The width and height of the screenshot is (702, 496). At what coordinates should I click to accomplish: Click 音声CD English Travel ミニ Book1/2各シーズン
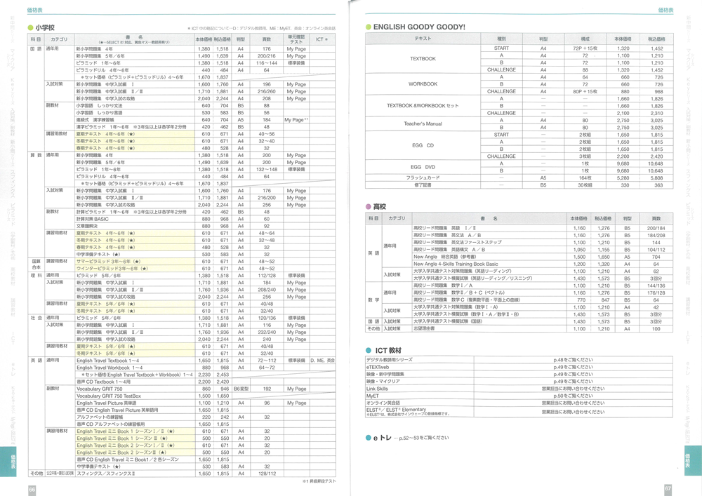point(127,460)
